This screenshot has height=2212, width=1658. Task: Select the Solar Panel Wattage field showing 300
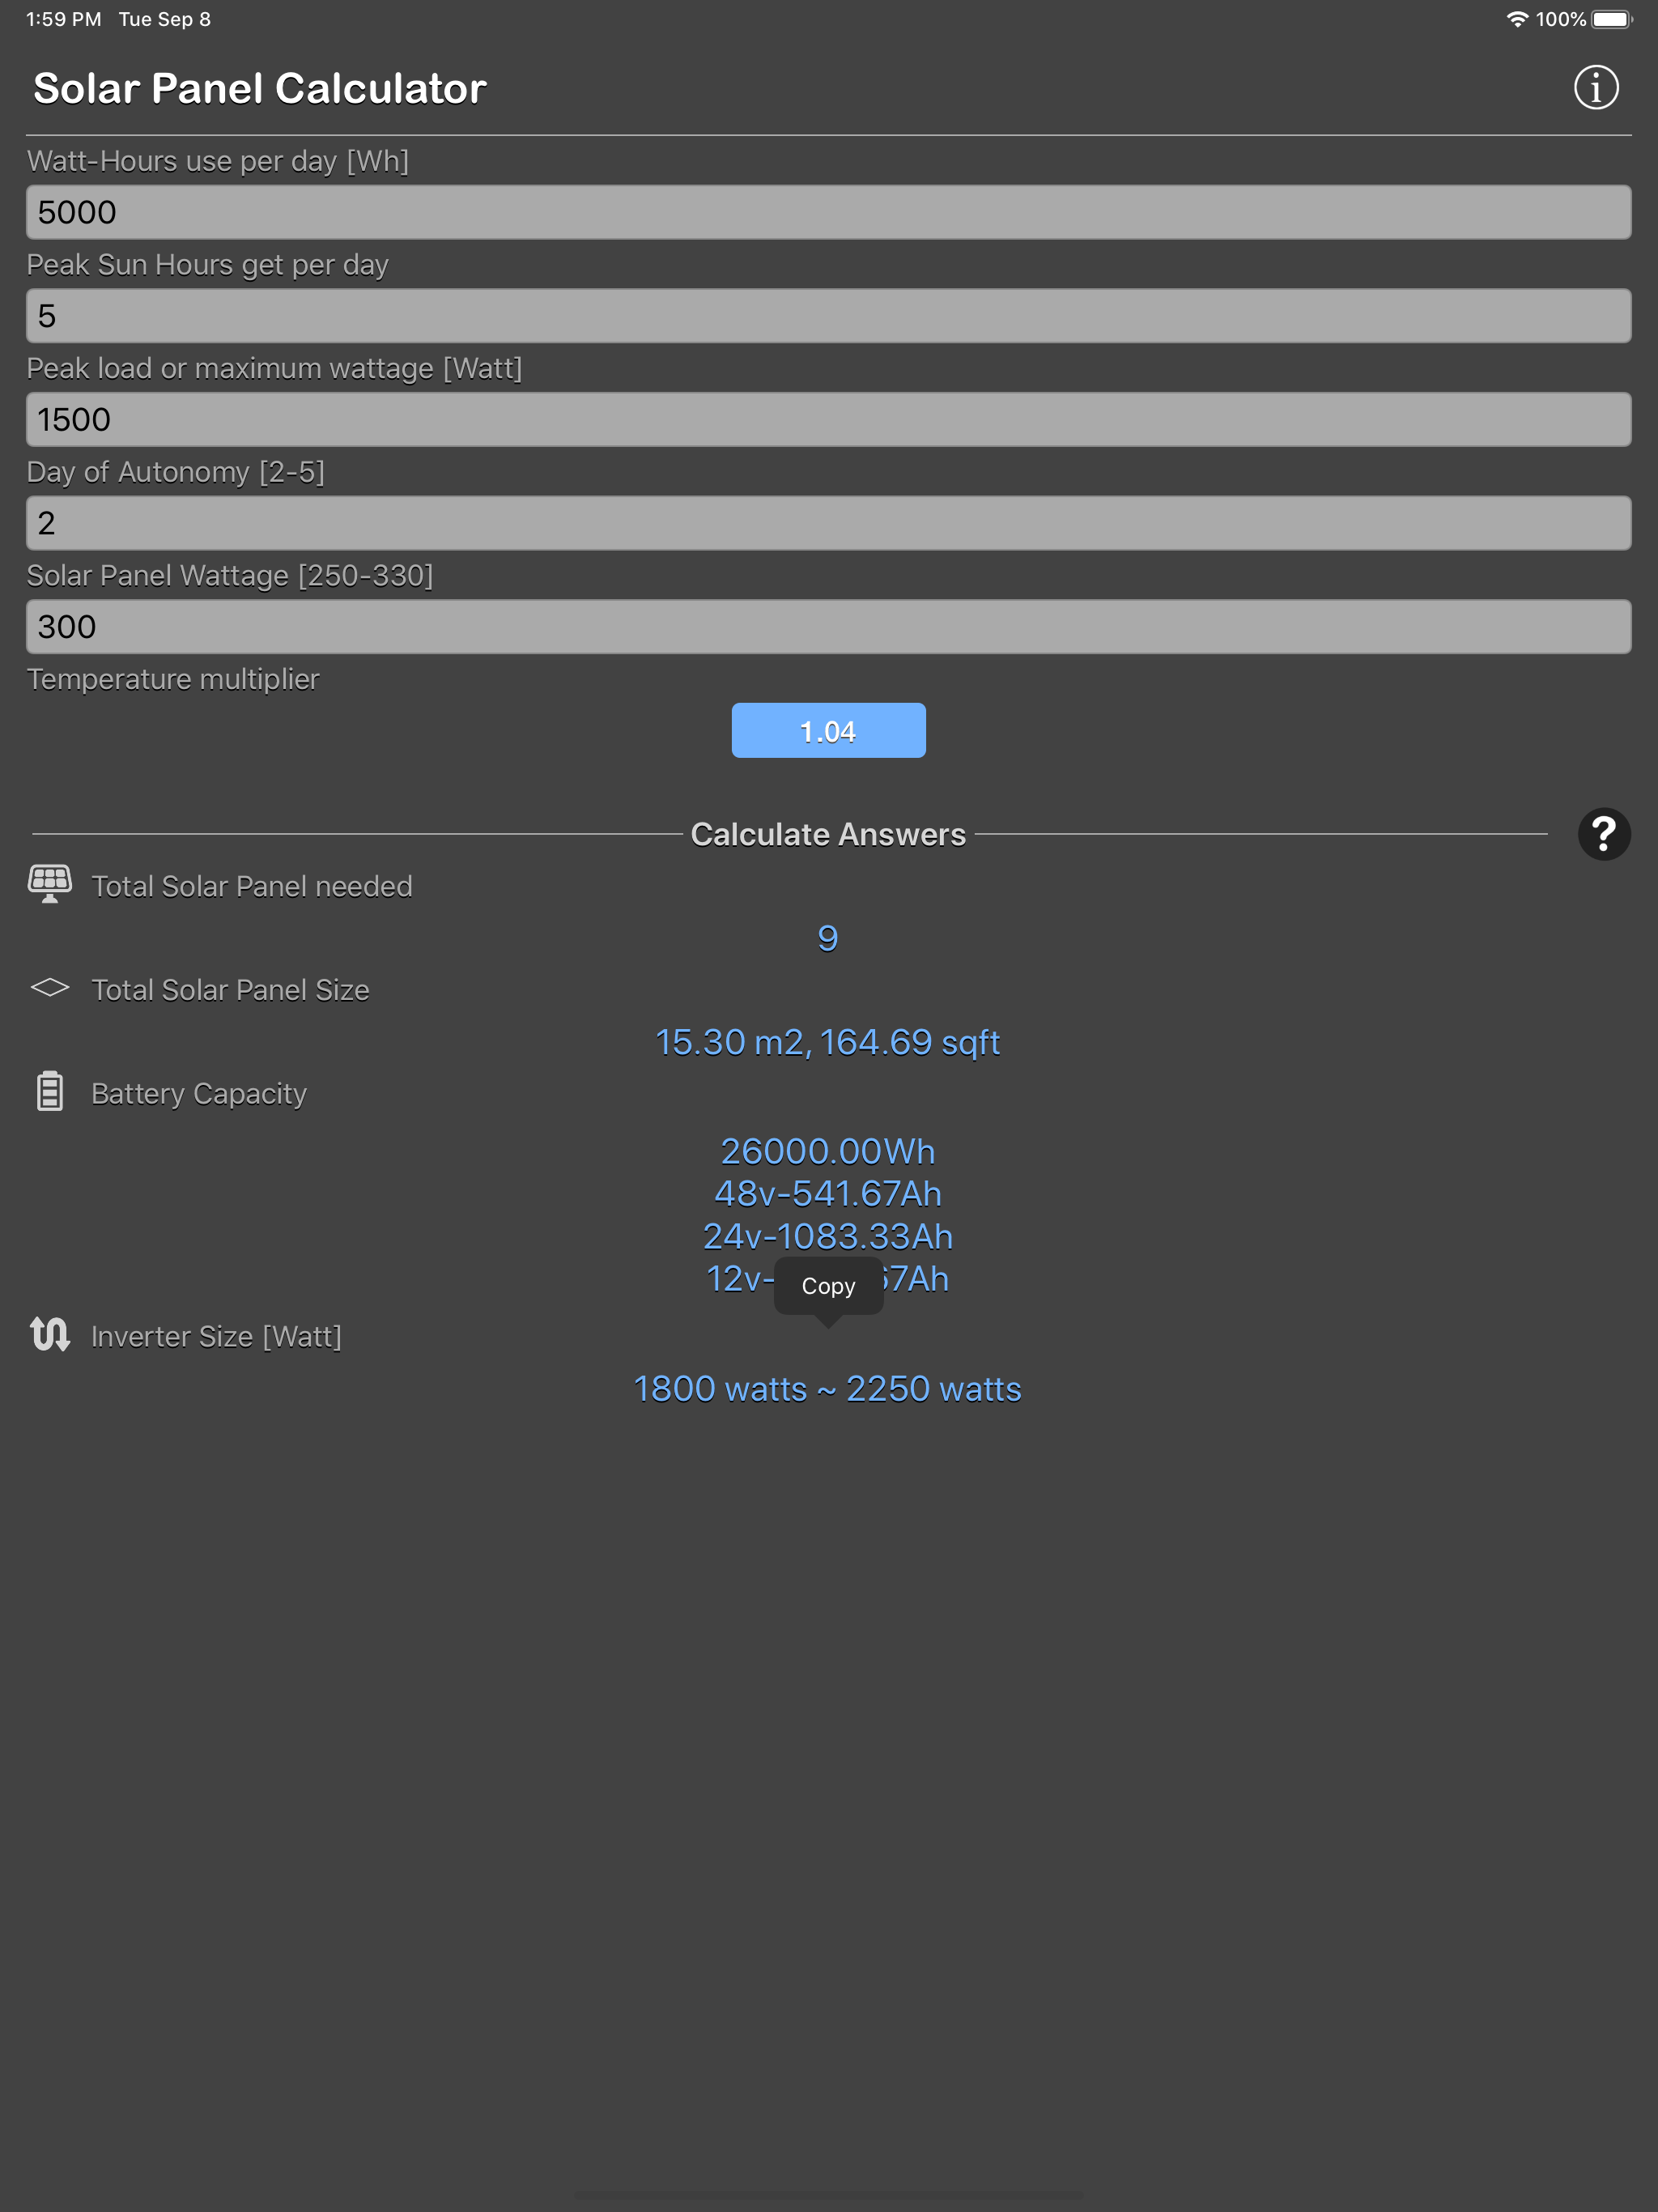click(828, 626)
